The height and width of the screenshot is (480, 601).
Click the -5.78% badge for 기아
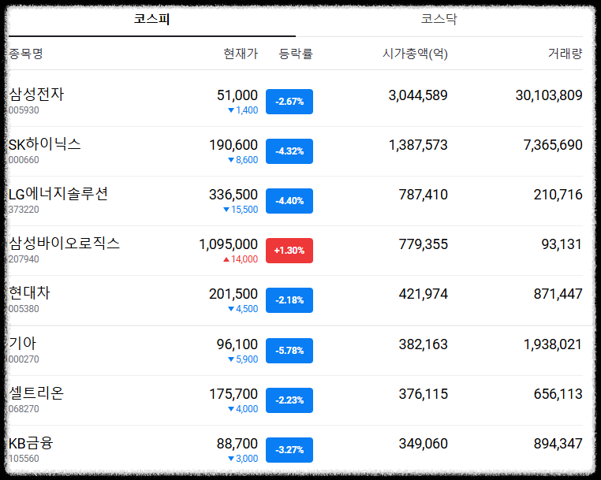(289, 351)
